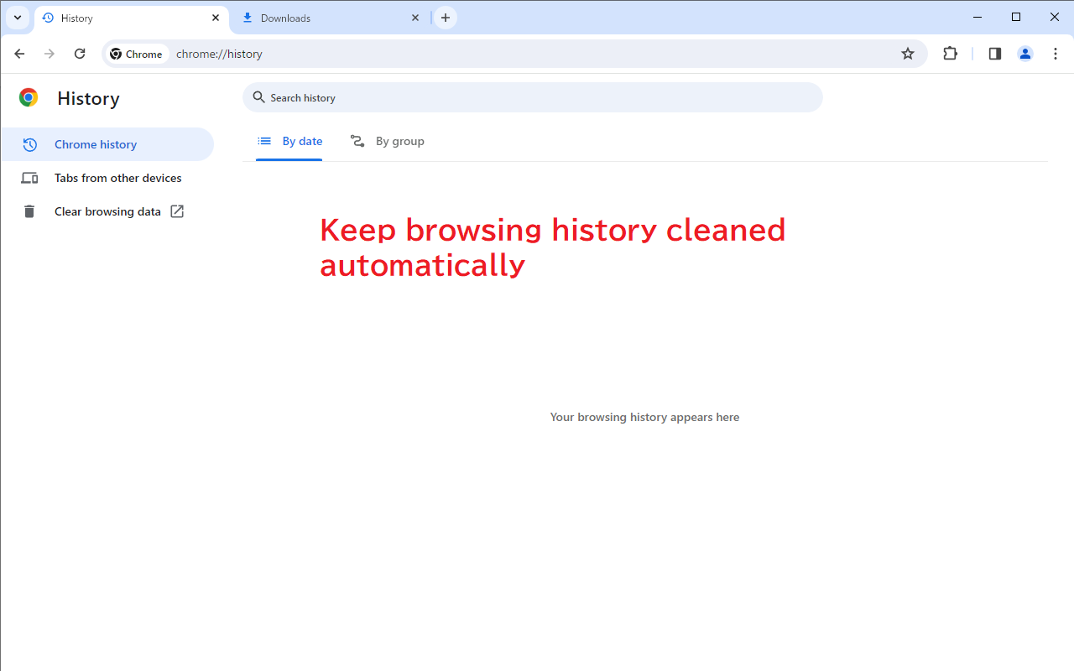The height and width of the screenshot is (671, 1074).
Task: Select Tabs from other devices in sidebar
Action: tap(117, 177)
